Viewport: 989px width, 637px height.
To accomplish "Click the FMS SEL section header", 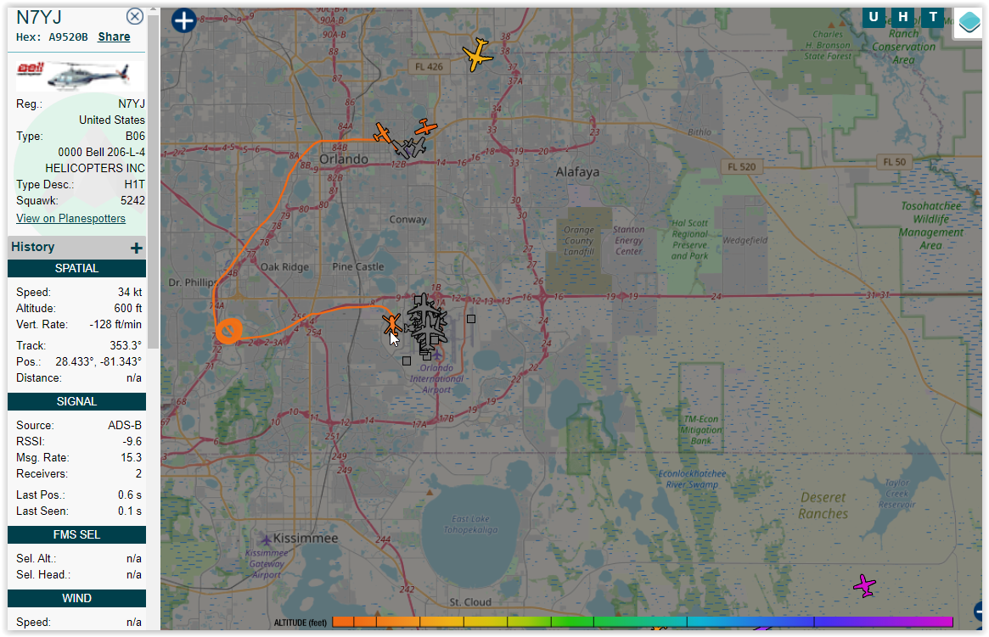I will tap(77, 534).
